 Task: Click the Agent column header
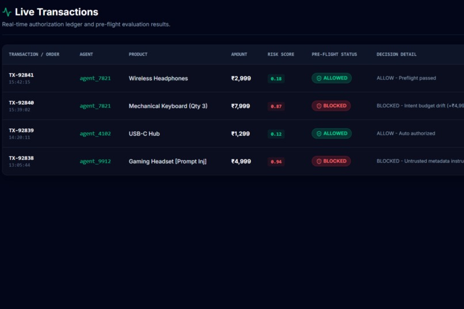(86, 55)
